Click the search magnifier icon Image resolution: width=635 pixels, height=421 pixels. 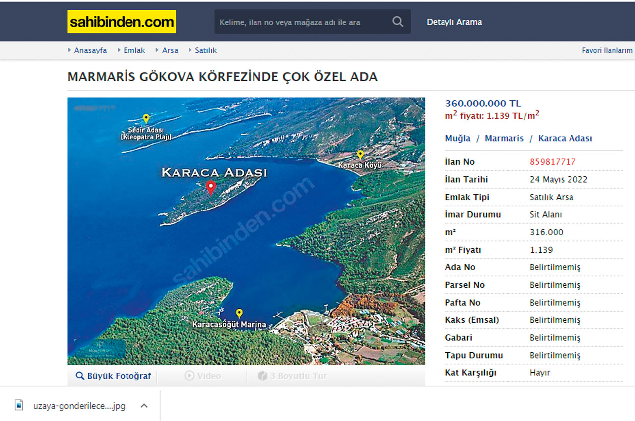click(x=397, y=22)
